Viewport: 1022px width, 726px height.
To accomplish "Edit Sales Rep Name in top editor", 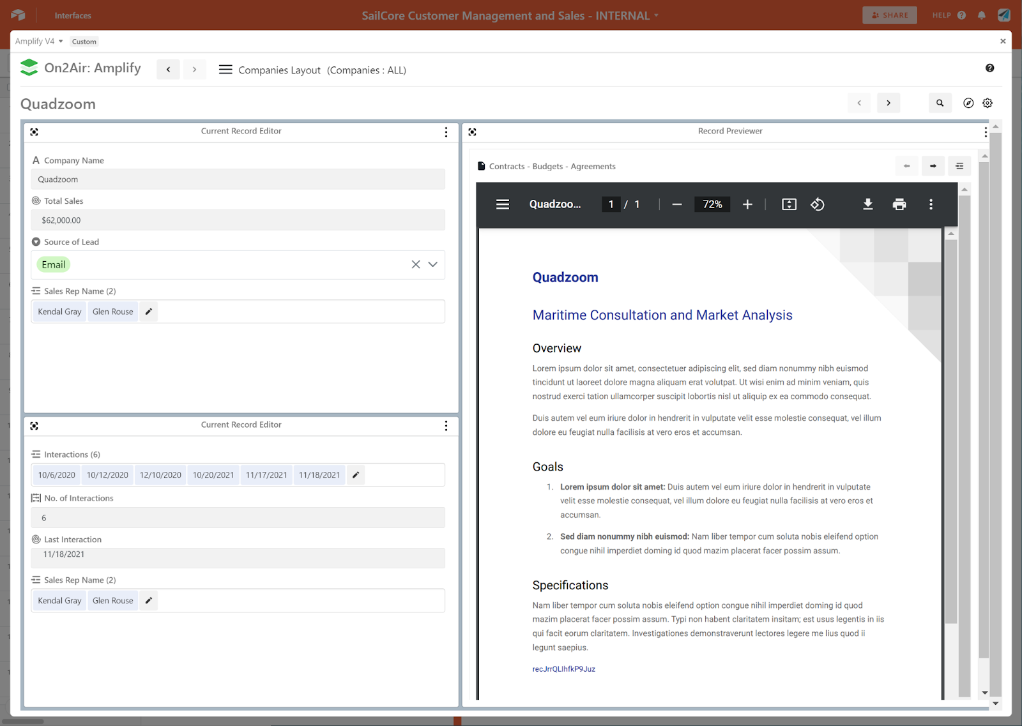I will click(149, 312).
